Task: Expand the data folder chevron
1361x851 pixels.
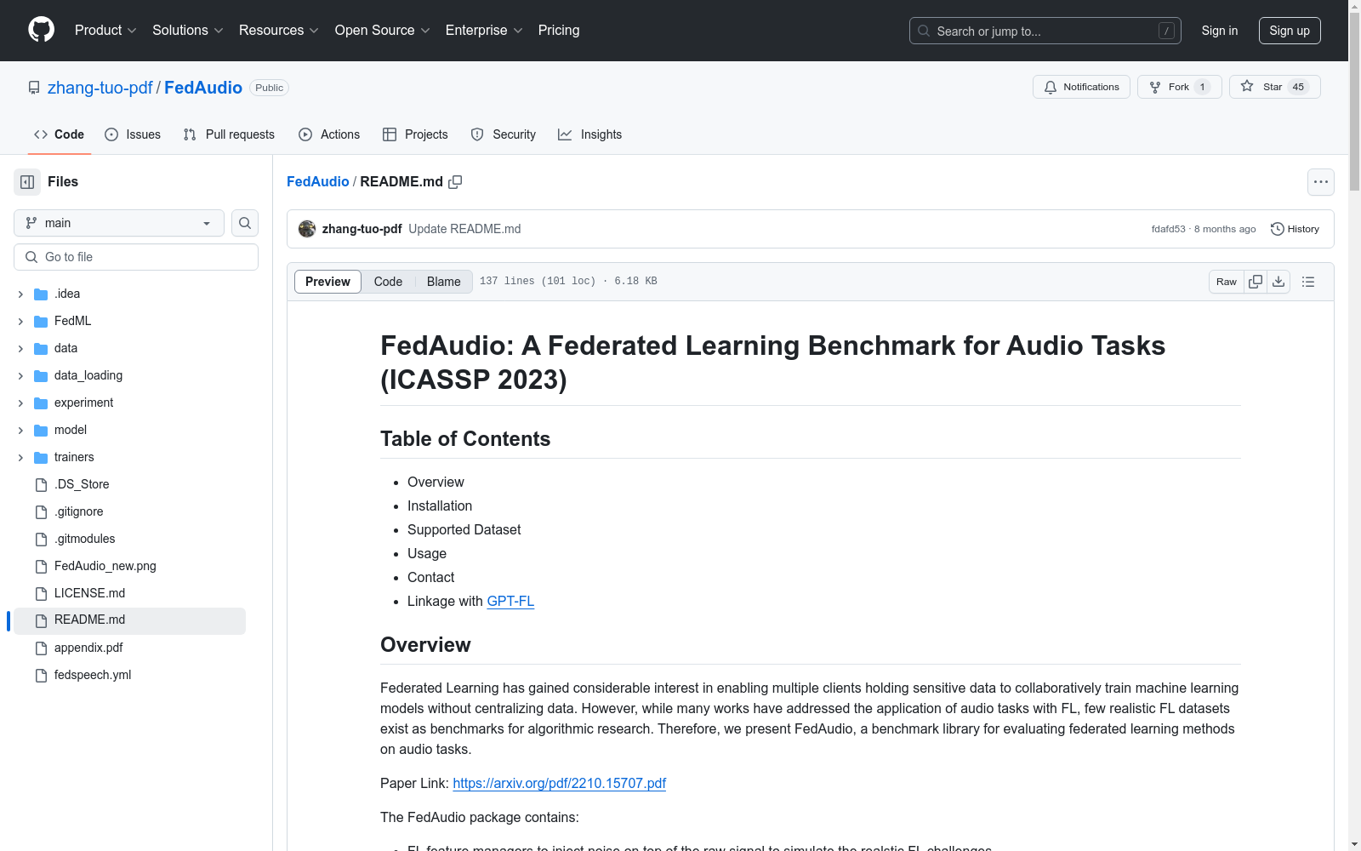Action: coord(20,349)
